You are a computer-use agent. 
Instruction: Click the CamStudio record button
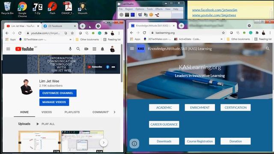click(121, 15)
